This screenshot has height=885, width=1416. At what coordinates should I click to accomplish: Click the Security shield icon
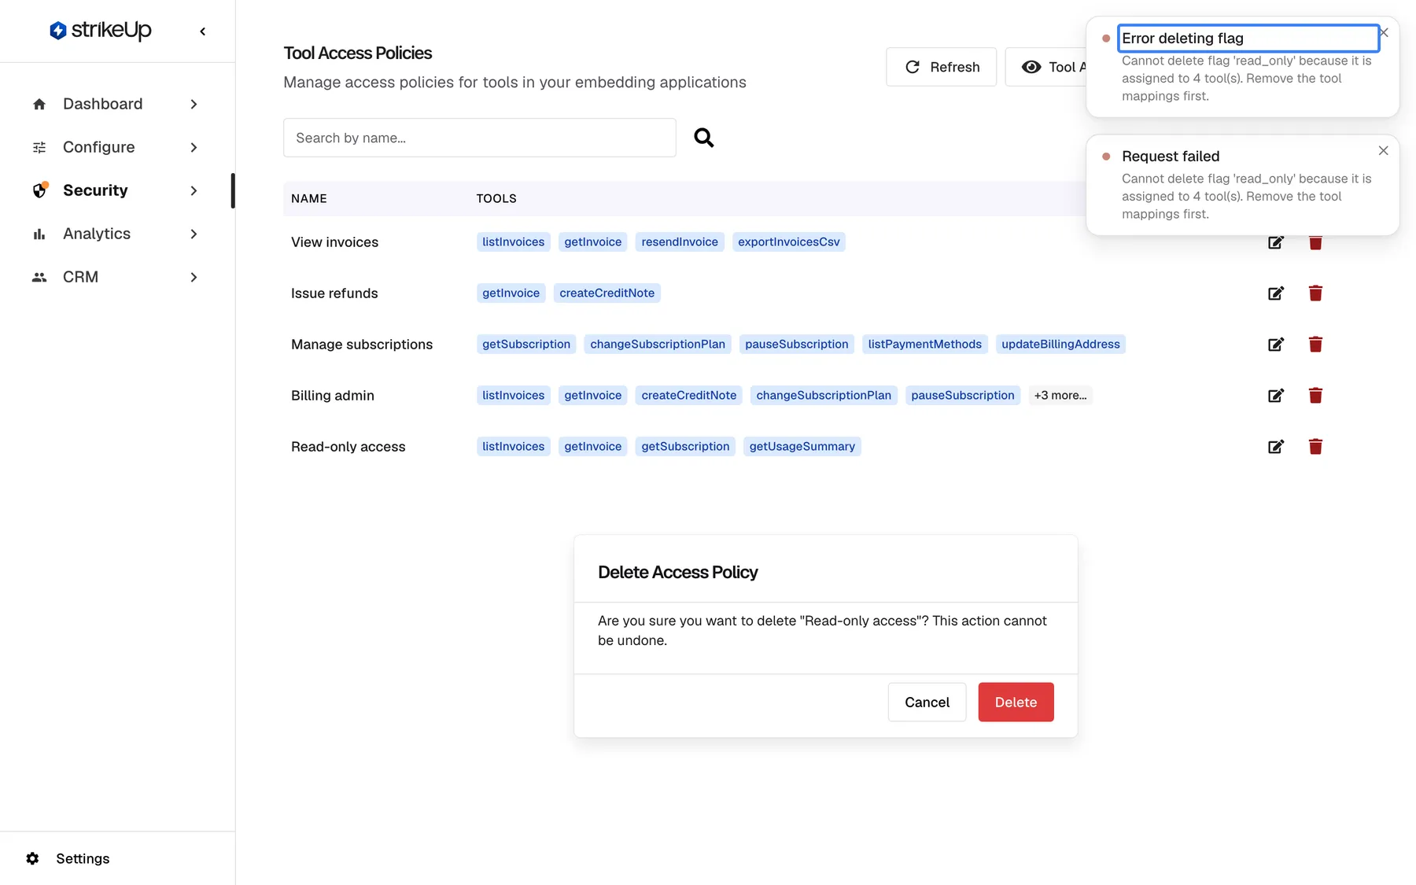[39, 190]
